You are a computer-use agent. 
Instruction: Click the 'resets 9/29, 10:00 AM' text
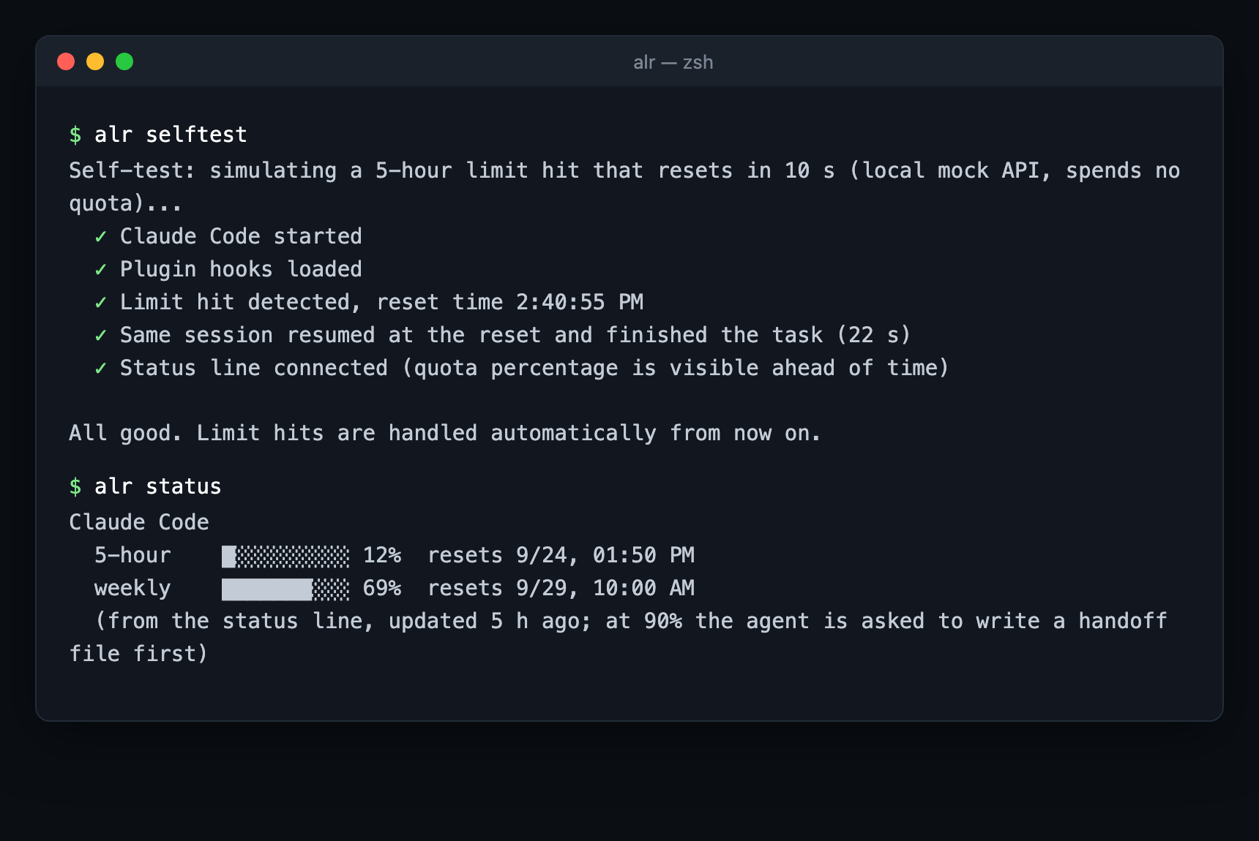coord(561,588)
